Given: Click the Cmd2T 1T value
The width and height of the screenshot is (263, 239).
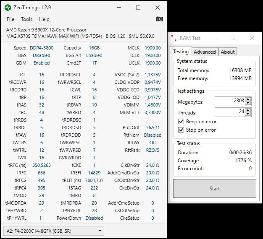Looking at the screenshot, I should tap(94, 63).
